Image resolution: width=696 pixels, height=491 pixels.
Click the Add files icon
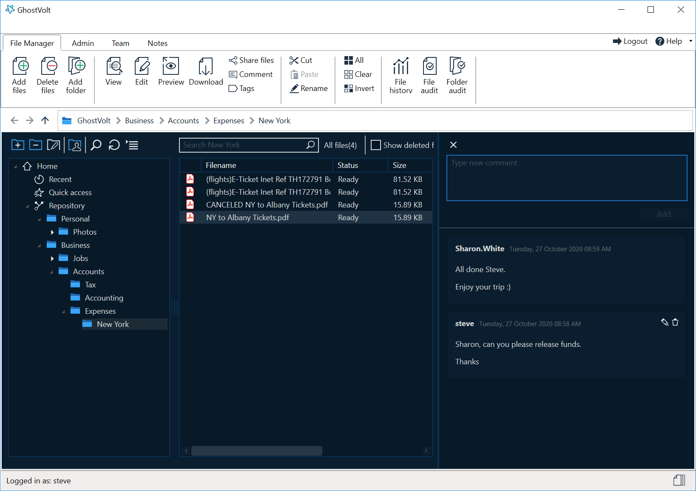(x=20, y=66)
